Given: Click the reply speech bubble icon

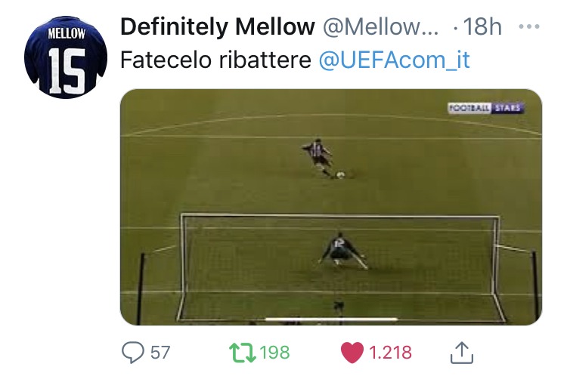Looking at the screenshot, I should point(133,352).
